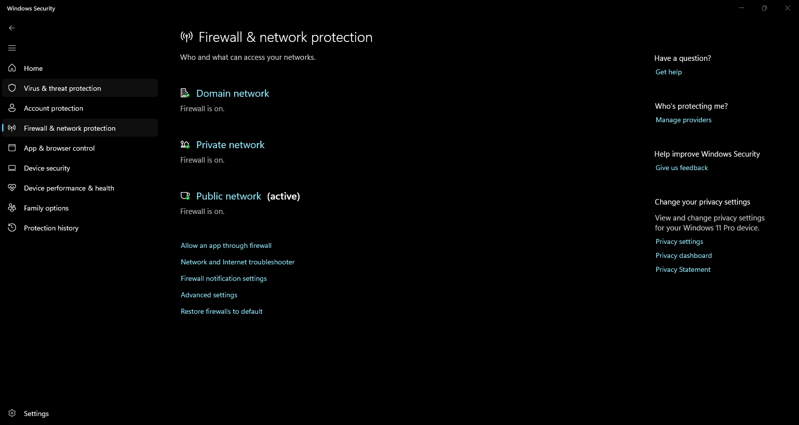Click the Firewall & network protection signal icon
This screenshot has height=425, width=799.
(x=12, y=128)
